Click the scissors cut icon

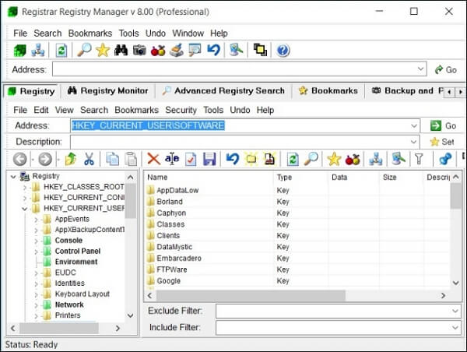89,159
